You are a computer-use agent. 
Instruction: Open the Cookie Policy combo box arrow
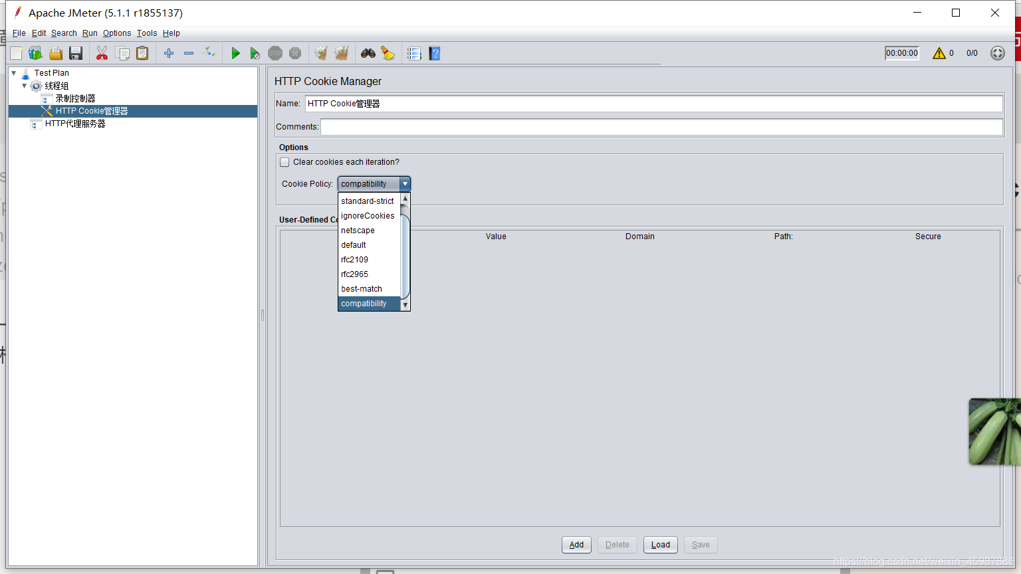[x=405, y=184]
